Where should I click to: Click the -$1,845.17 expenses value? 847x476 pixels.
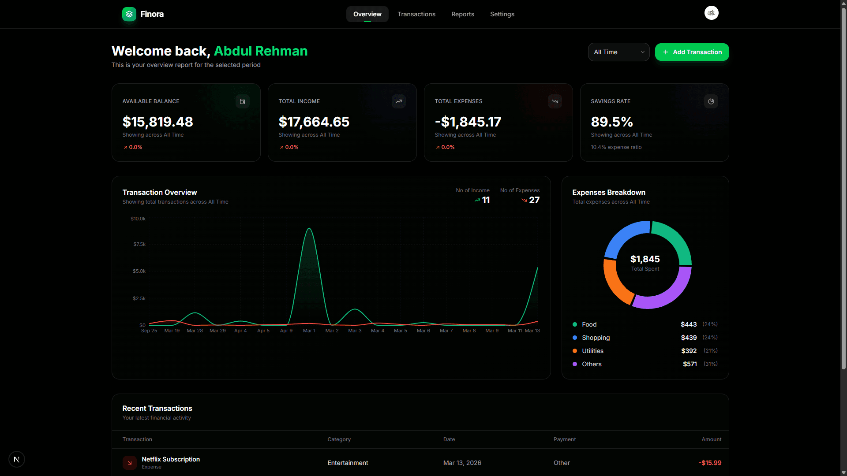(468, 122)
